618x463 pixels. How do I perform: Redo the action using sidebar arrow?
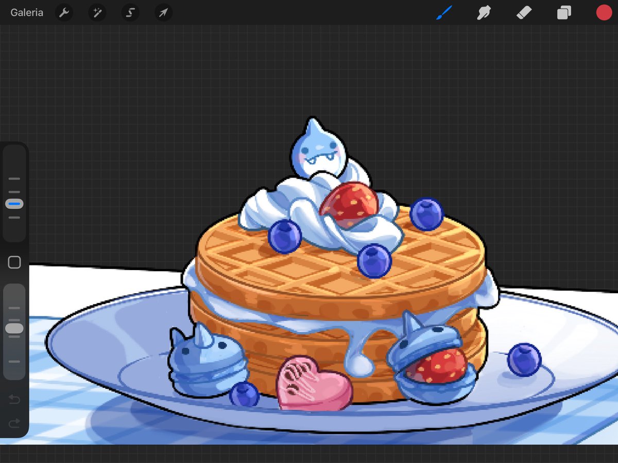14,423
